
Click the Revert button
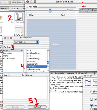15,107
